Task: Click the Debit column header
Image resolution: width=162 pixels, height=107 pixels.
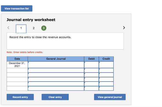Action: [x=91, y=59]
